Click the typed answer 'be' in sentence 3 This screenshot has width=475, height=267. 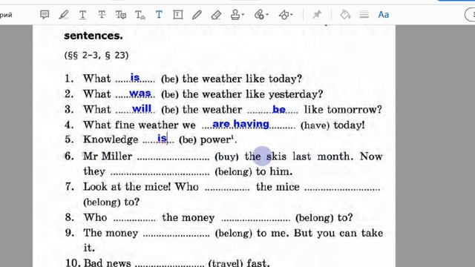pyautogui.click(x=279, y=109)
